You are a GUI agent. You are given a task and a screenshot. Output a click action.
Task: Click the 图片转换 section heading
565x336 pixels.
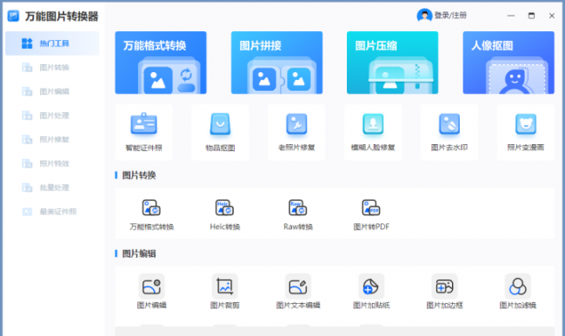click(139, 175)
